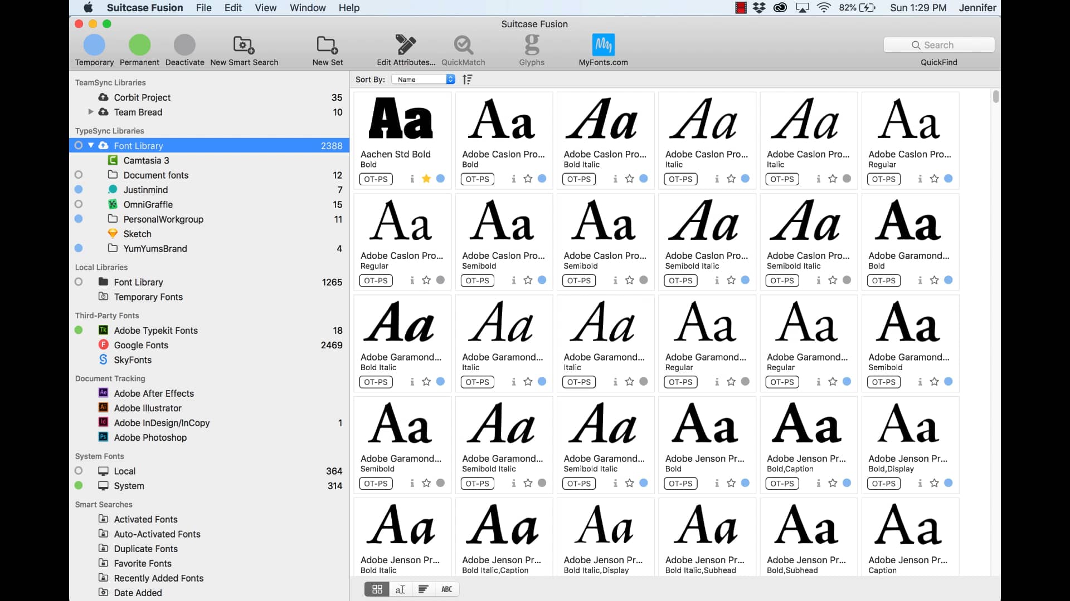Expand the Team Bread library
1070x601 pixels.
91,112
